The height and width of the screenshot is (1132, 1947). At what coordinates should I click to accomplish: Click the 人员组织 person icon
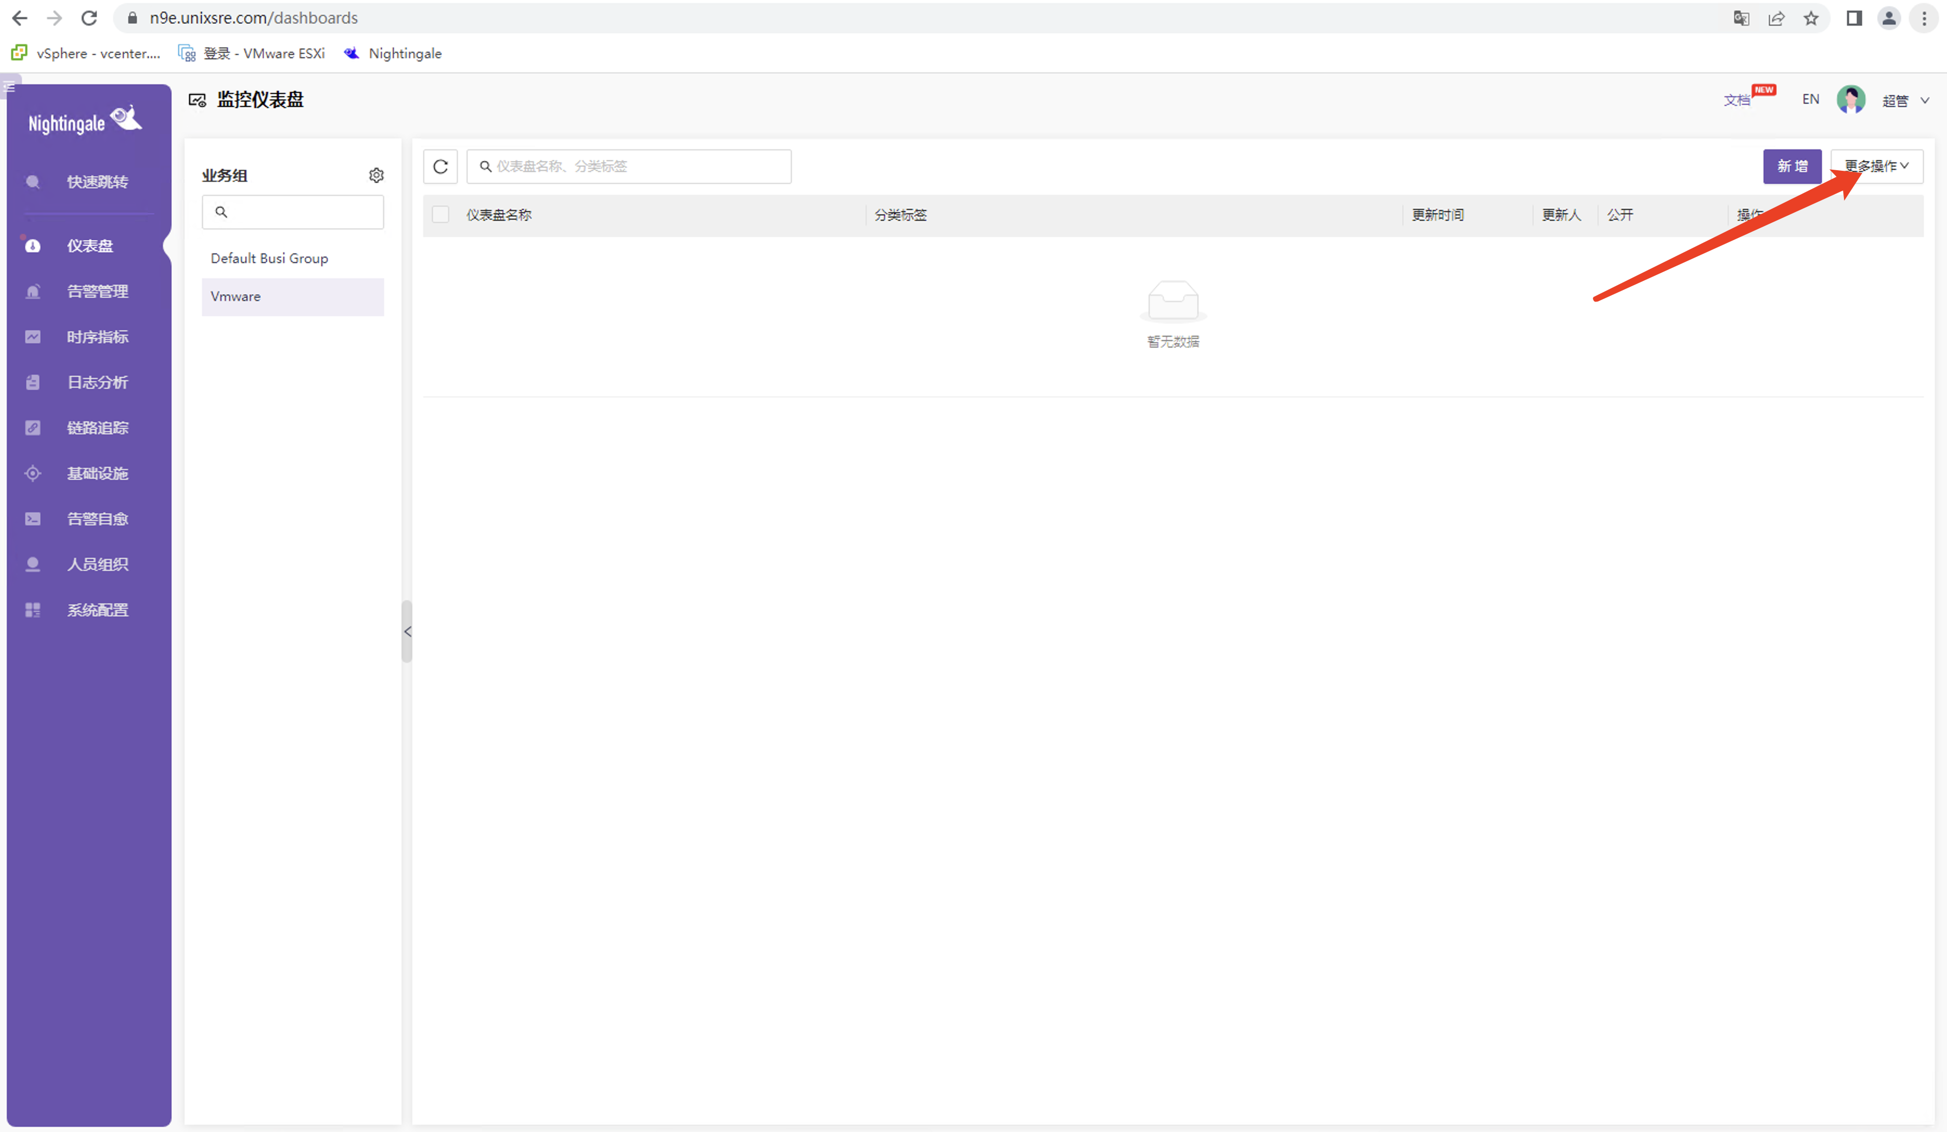click(33, 564)
